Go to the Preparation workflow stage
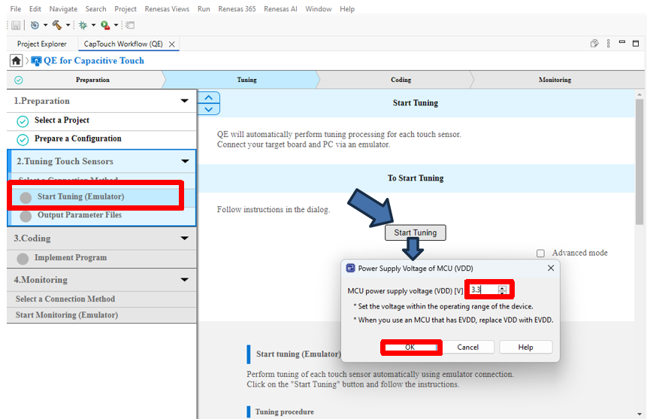Image resolution: width=647 pixels, height=419 pixels. click(x=86, y=80)
